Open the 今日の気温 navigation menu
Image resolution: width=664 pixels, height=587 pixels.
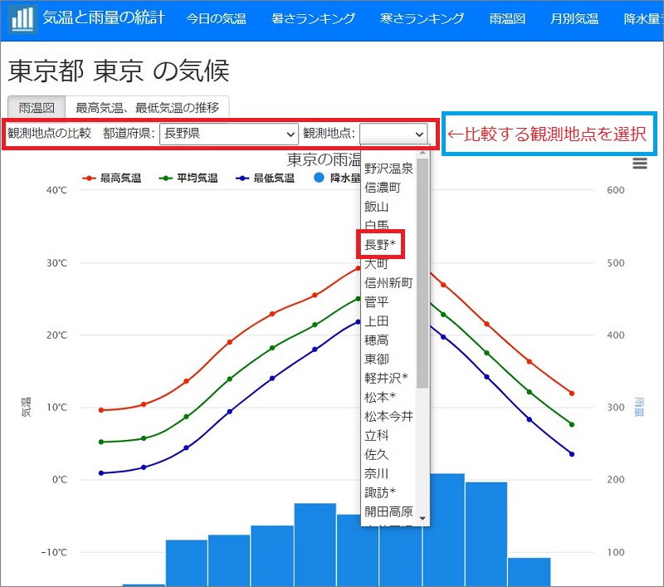point(217,17)
